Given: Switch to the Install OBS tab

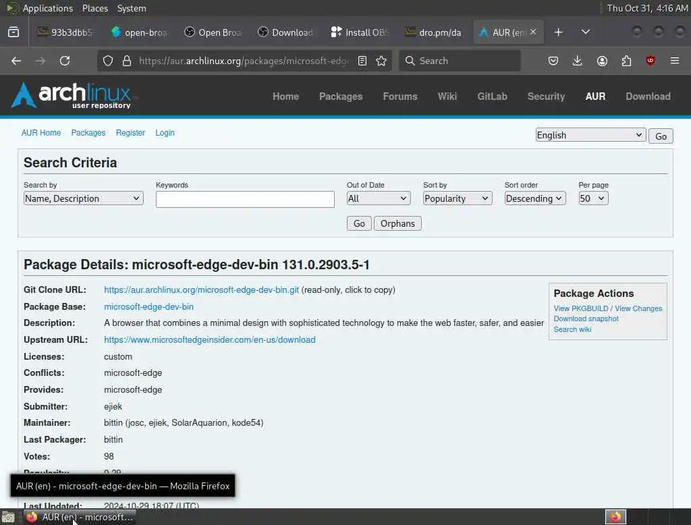Looking at the screenshot, I should tap(359, 32).
